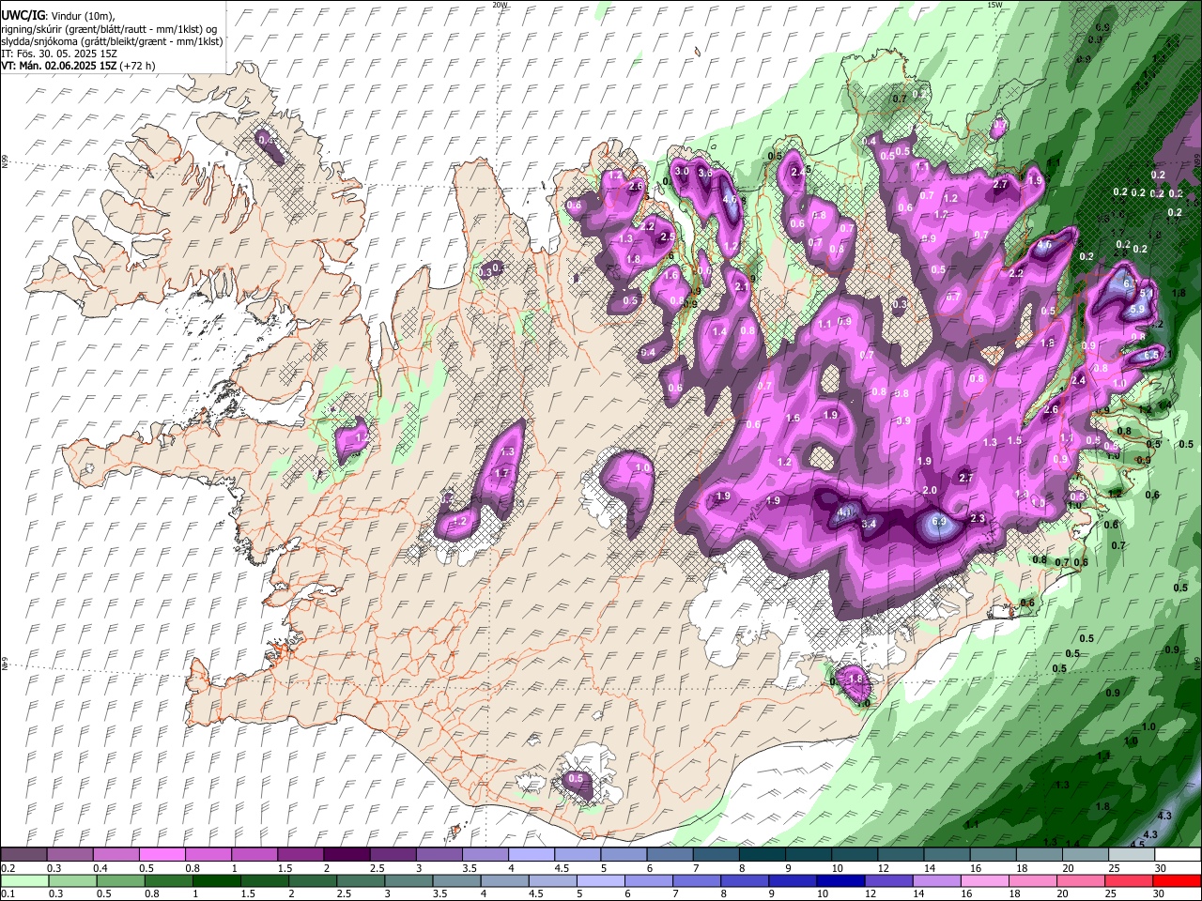Click the 'IT: Fös. 30. 05. 2025 15Z' line
This screenshot has height=901, width=1202.
click(x=59, y=53)
